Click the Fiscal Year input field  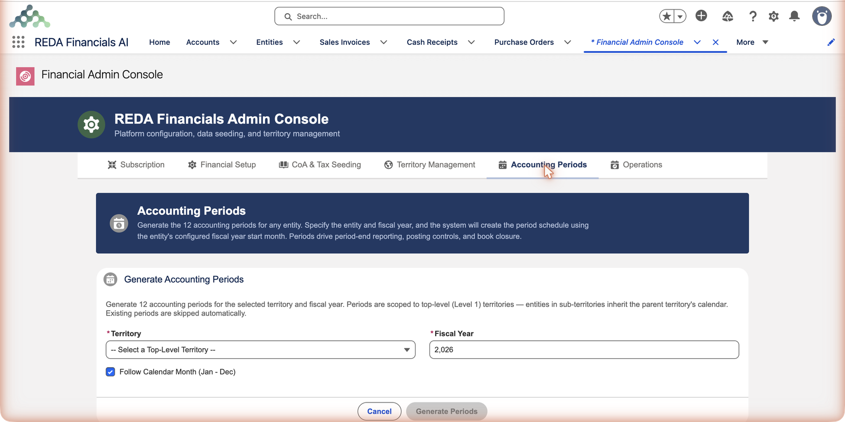point(584,350)
